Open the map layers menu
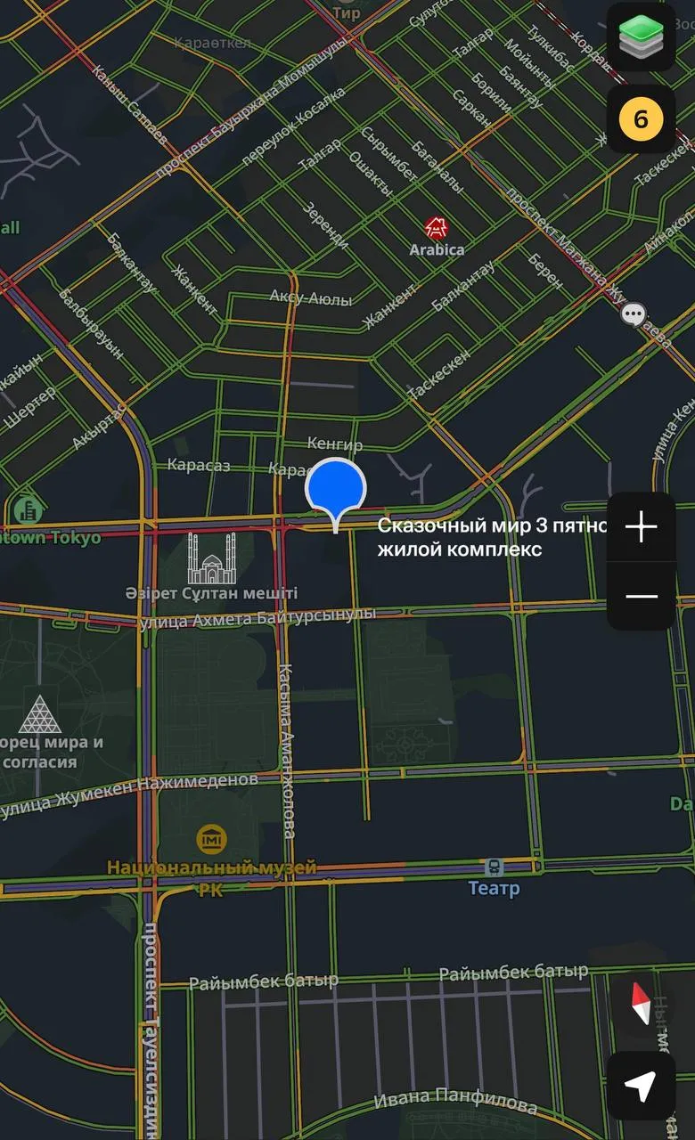 [641, 37]
